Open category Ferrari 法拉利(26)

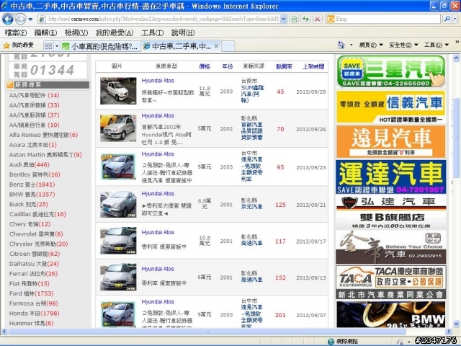pyautogui.click(x=33, y=274)
